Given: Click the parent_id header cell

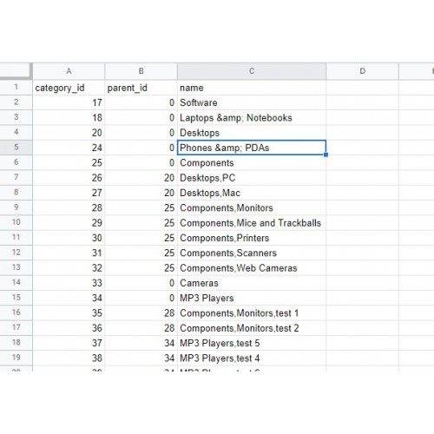Looking at the screenshot, I should (x=141, y=88).
